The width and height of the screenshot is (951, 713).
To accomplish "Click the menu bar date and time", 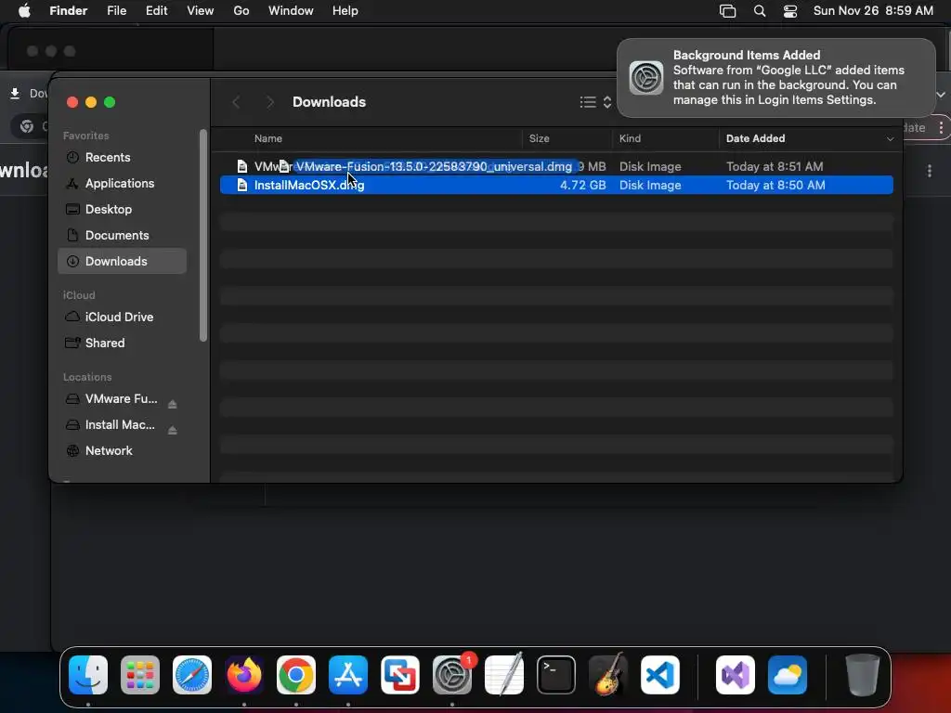I will [x=873, y=11].
